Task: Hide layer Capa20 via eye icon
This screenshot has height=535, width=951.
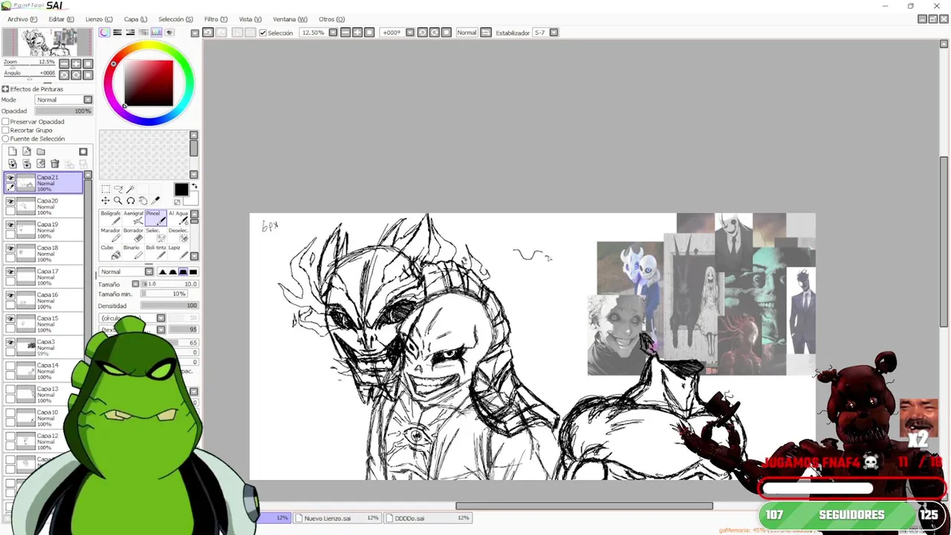Action: [10, 201]
